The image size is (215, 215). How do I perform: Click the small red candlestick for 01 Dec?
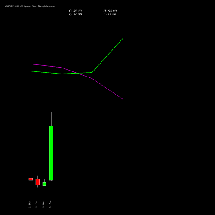[x=31, y=179]
